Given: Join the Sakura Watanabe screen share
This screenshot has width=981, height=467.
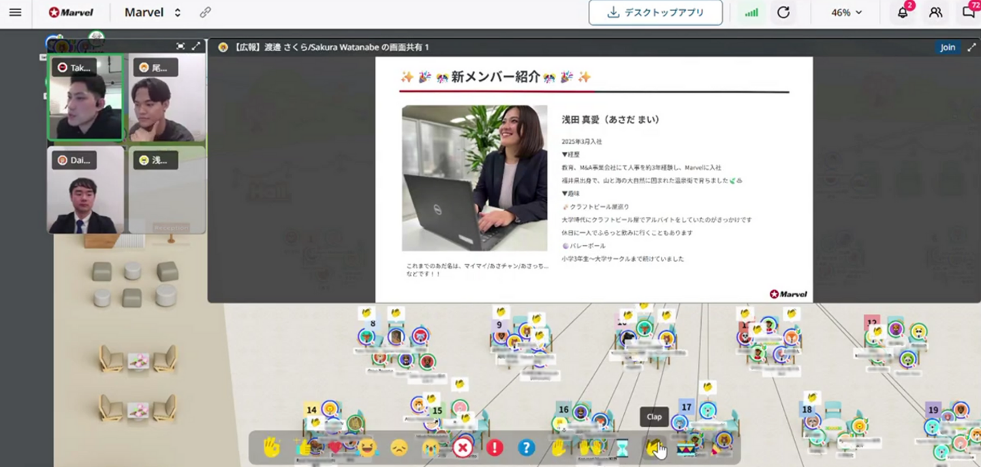Looking at the screenshot, I should pos(947,47).
